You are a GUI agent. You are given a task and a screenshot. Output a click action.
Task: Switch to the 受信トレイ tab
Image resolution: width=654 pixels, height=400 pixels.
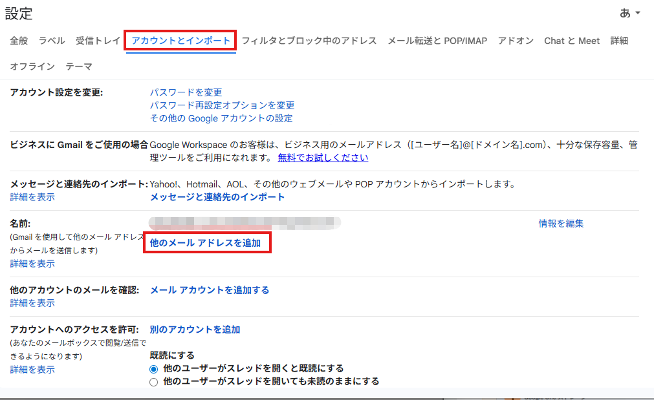click(x=98, y=41)
